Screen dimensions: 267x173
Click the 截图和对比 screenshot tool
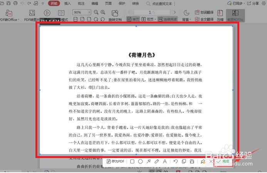[235, 15]
